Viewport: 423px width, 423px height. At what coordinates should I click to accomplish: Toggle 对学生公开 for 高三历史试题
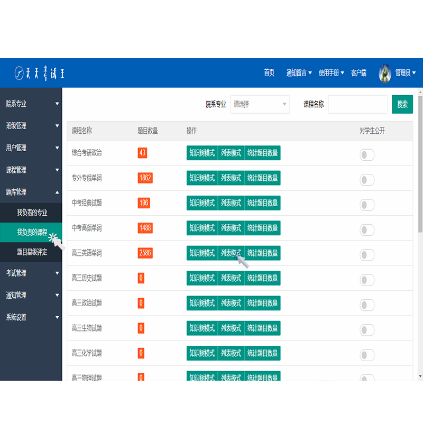pyautogui.click(x=367, y=280)
